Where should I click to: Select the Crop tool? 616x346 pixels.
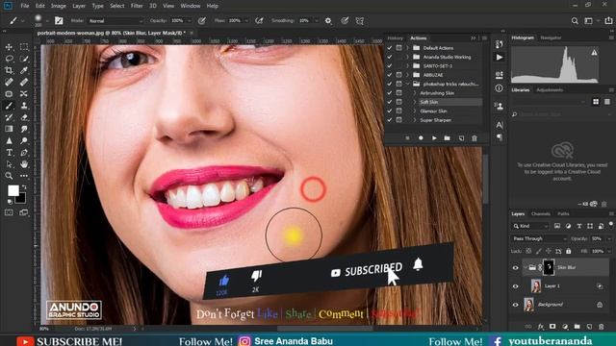(9, 70)
